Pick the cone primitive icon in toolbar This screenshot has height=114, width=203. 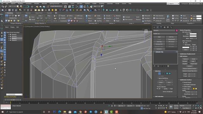[x=49, y=10]
